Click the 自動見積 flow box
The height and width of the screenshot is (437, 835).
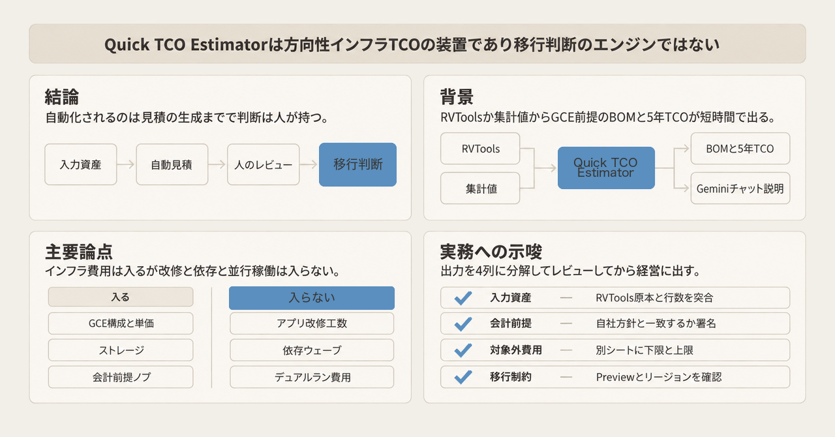click(172, 164)
